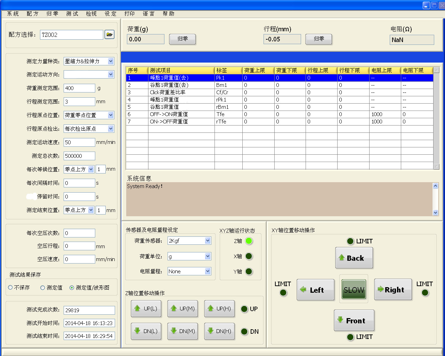Screen dimensions: 445x356
Task: Open the 测试 menu
Action: [x=72, y=14]
